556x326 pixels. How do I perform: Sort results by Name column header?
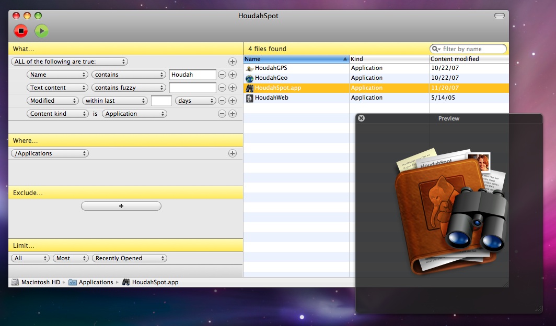click(296, 59)
